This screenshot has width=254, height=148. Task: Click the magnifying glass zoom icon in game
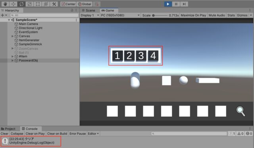pyautogui.click(x=241, y=111)
